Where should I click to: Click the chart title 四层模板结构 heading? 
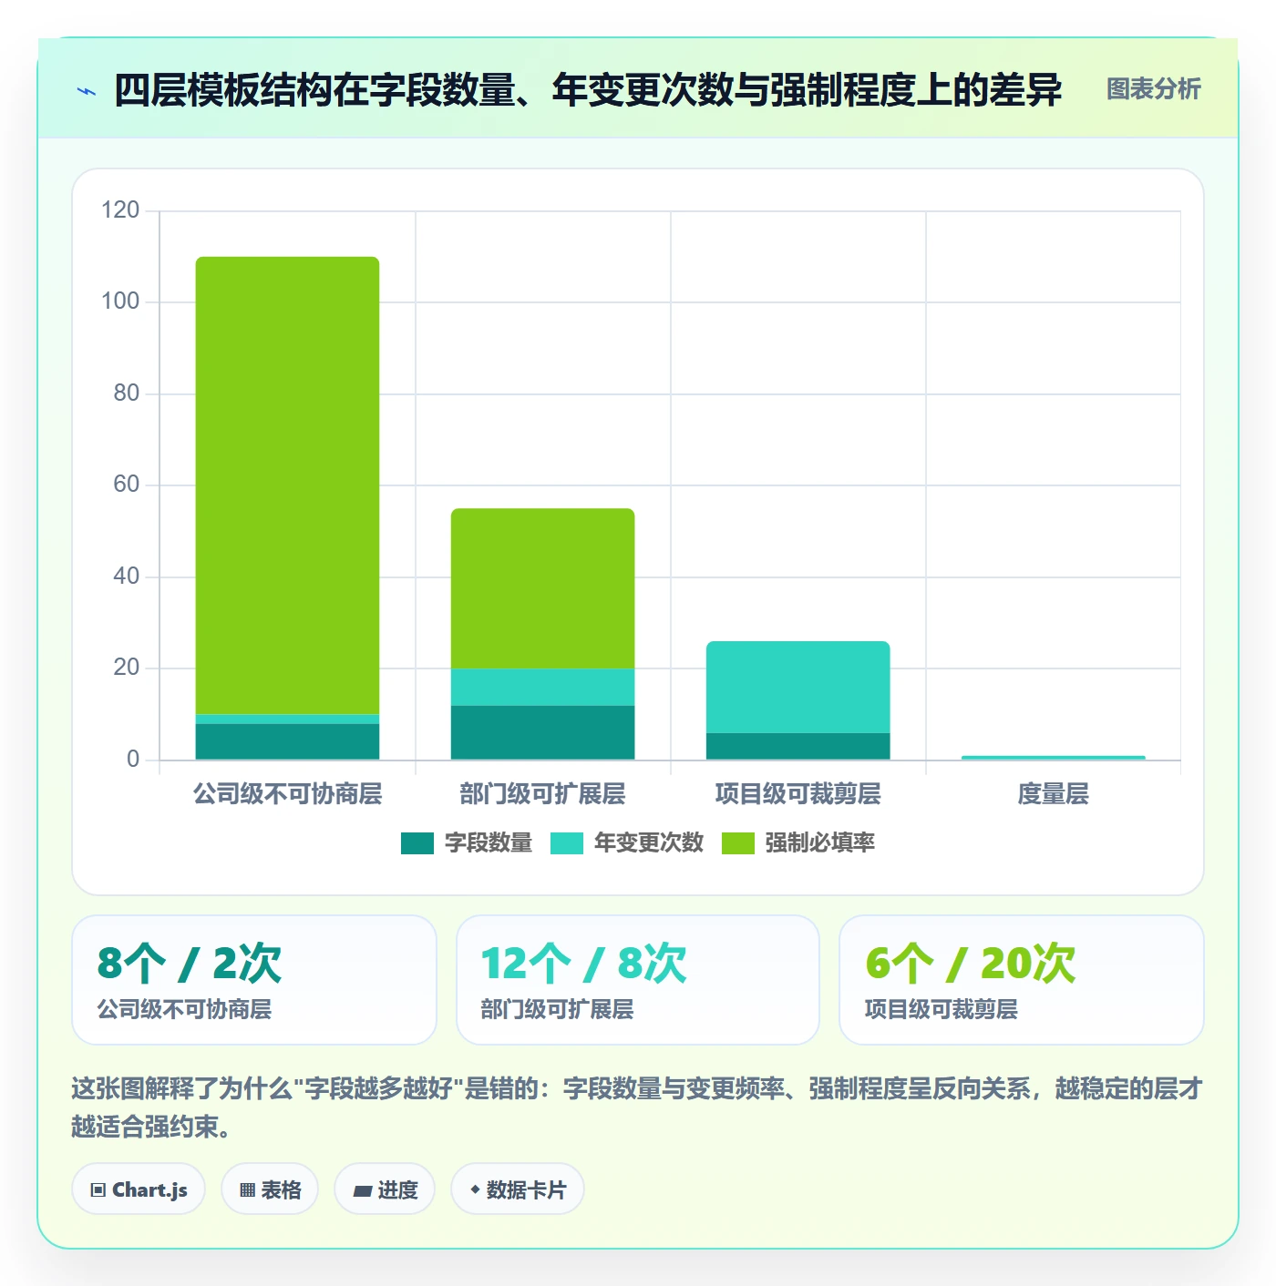click(588, 90)
